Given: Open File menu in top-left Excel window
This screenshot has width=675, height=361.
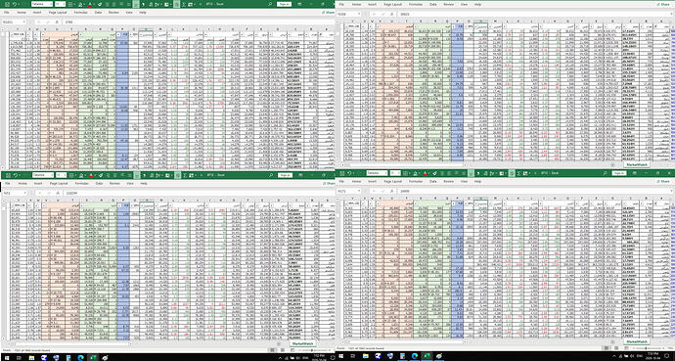Looking at the screenshot, I should [7, 13].
